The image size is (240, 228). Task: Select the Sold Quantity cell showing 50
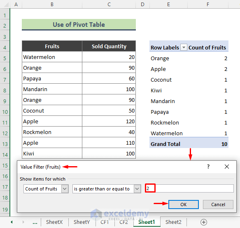click(109, 110)
